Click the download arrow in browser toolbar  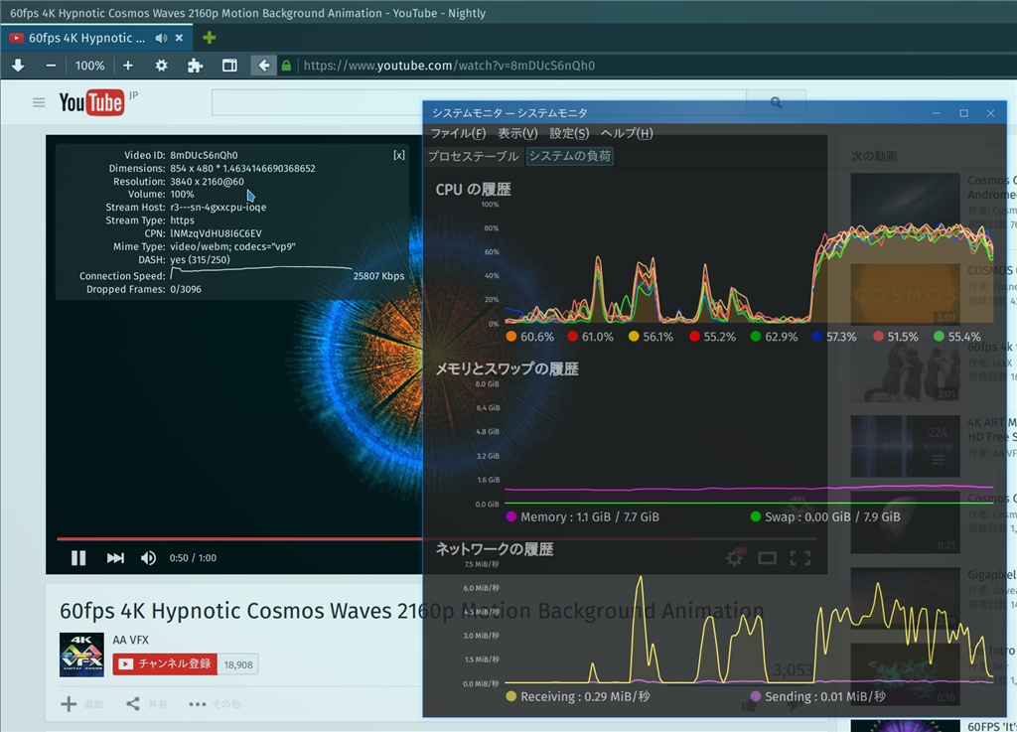pos(18,66)
